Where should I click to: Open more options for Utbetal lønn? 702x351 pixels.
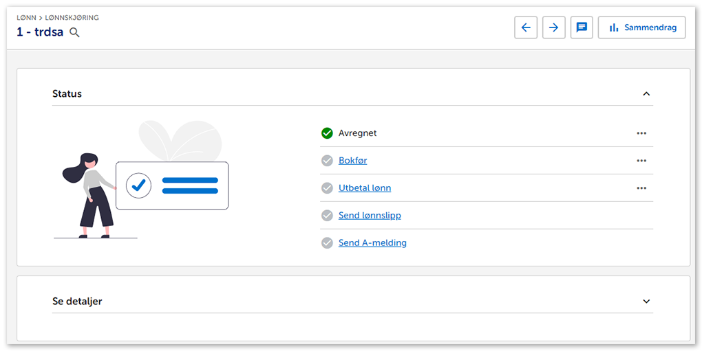(641, 188)
